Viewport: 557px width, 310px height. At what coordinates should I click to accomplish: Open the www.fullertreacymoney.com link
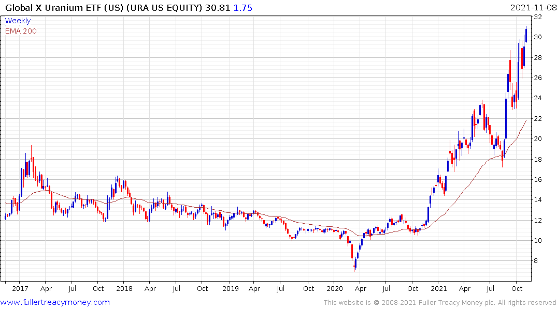(55, 302)
